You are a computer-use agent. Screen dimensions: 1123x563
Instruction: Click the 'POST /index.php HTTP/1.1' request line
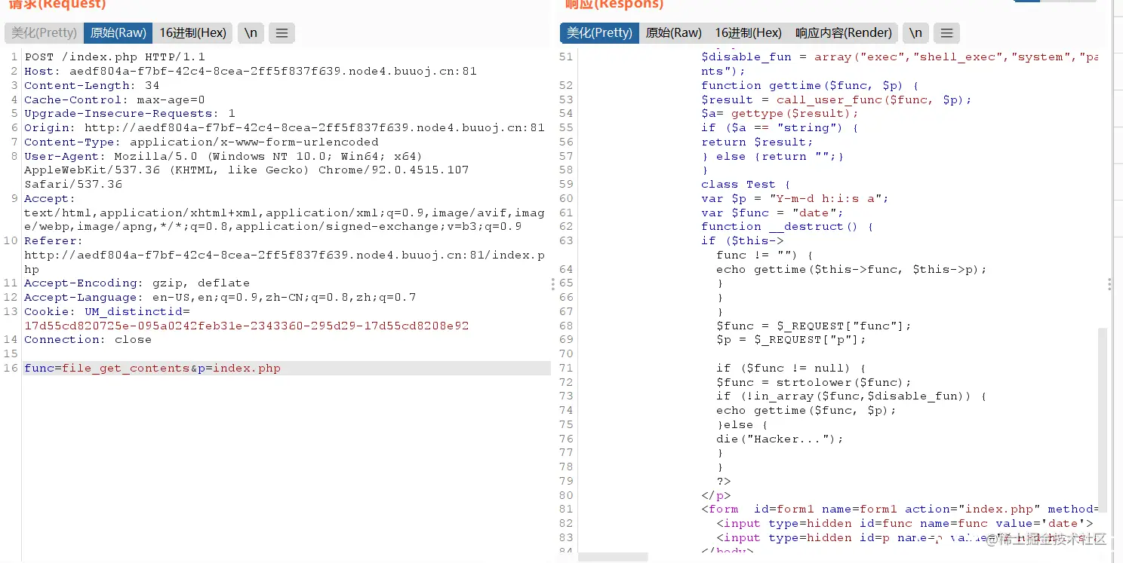115,57
